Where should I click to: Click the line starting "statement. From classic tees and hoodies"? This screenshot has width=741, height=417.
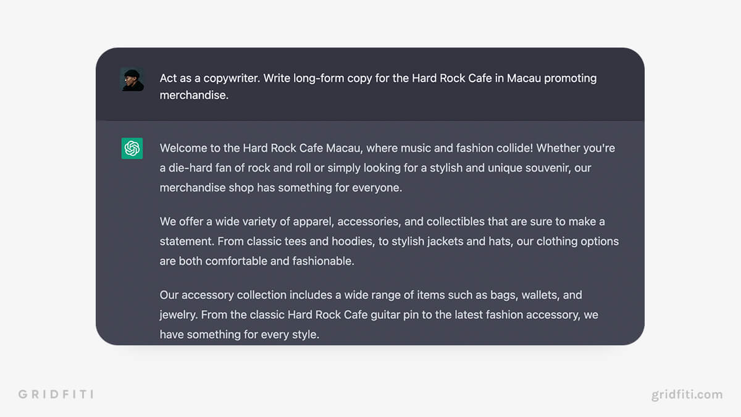pos(389,241)
